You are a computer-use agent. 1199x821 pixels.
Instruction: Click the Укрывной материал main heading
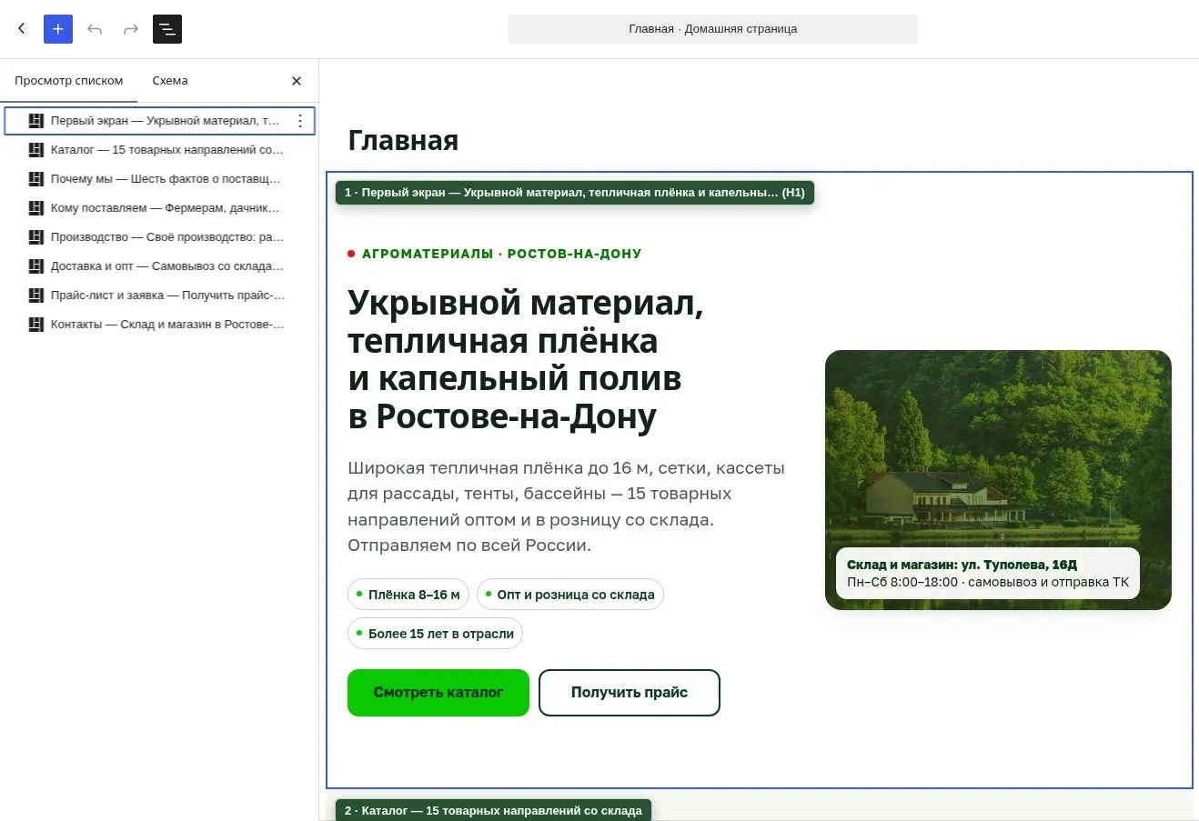tap(526, 359)
